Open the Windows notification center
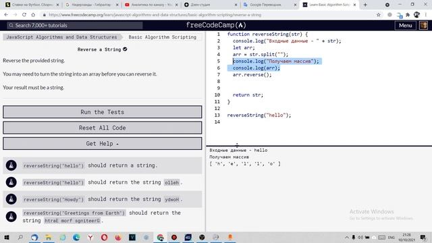Screen dimensions: 432x243 tap(423, 237)
